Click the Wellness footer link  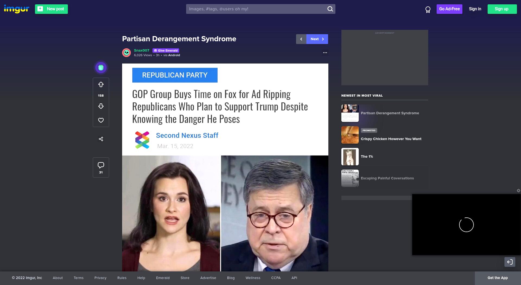253,278
